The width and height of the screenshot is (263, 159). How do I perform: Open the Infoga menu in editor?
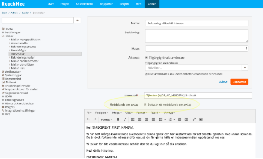(x=117, y=113)
